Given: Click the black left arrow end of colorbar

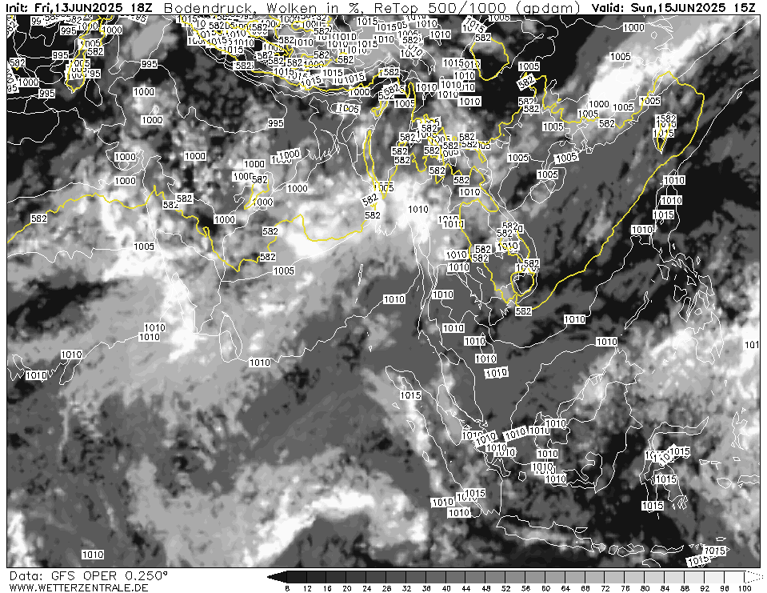Looking at the screenshot, I should [277, 577].
